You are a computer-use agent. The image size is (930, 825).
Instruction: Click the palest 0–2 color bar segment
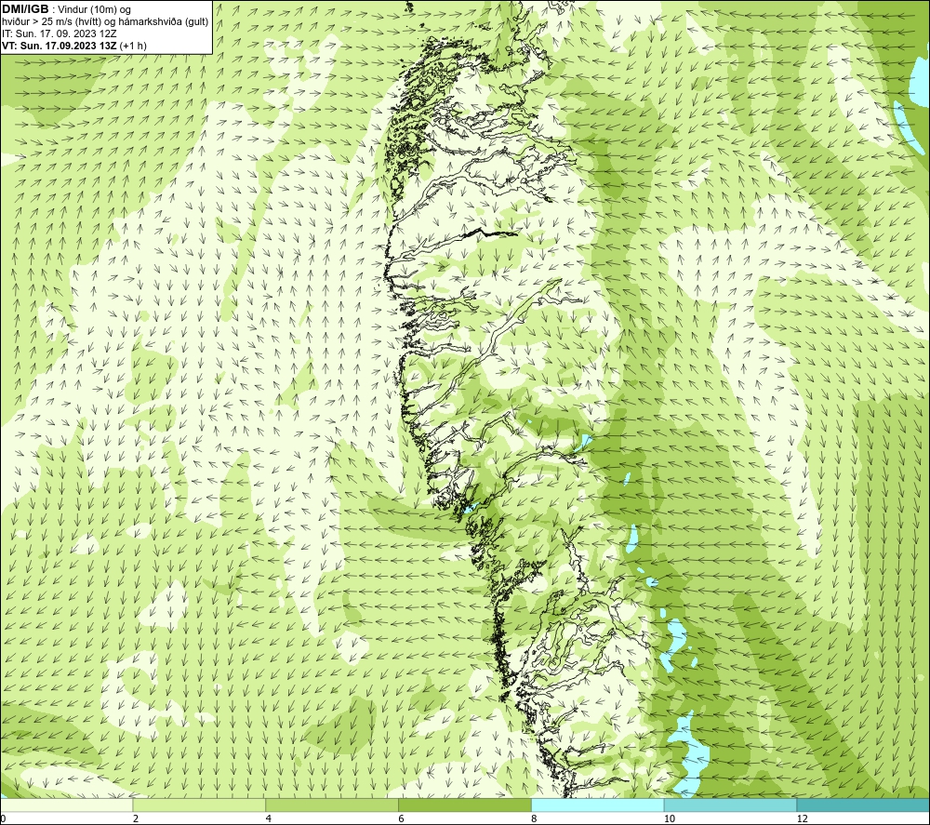pos(66,805)
